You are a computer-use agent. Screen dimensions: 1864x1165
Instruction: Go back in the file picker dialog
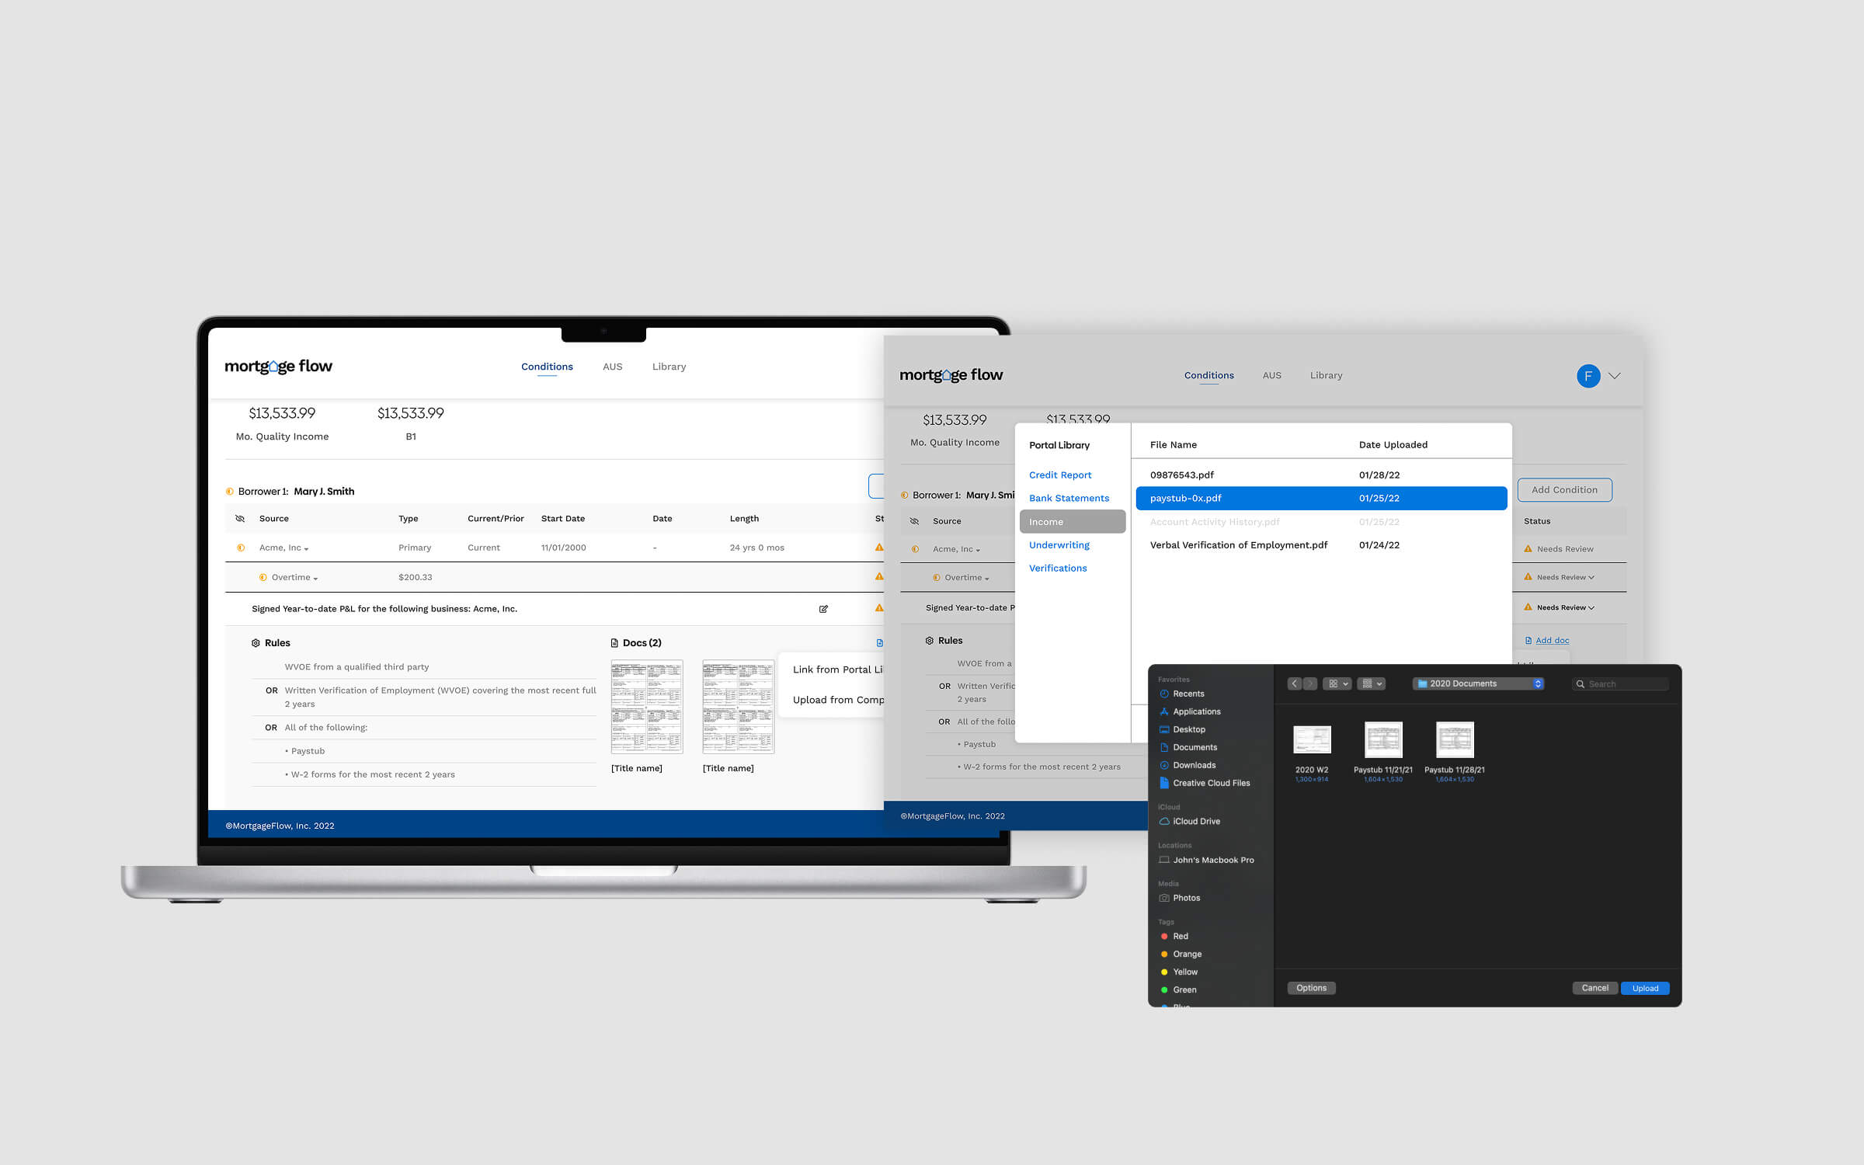coord(1294,683)
